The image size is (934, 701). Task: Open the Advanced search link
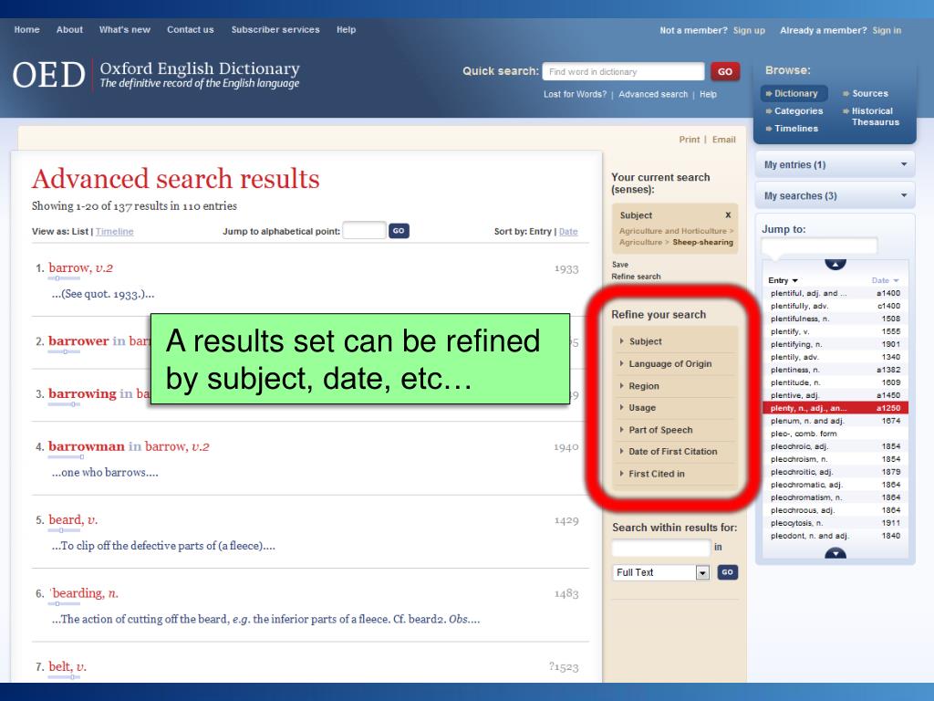(653, 94)
